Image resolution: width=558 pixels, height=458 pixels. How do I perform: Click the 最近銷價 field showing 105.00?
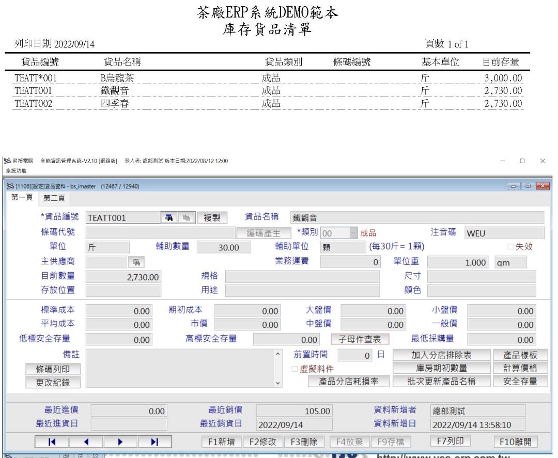click(x=295, y=411)
